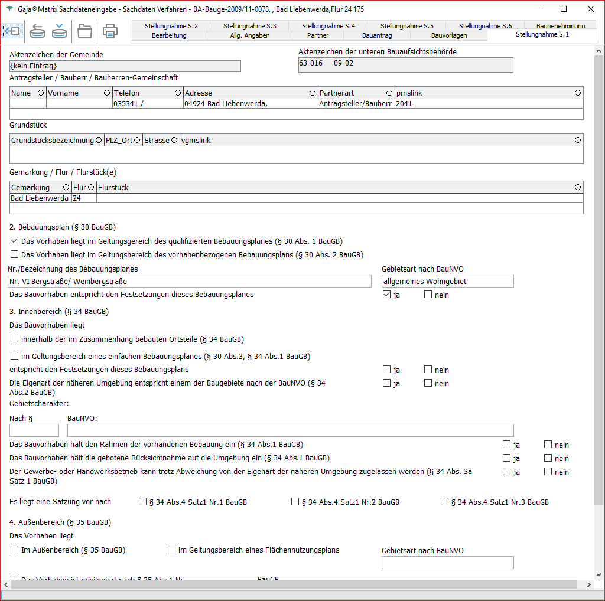This screenshot has width=605, height=601.
Task: Click the Nr./Bezeichnung des Bebauungsplanes field
Action: coord(190,281)
